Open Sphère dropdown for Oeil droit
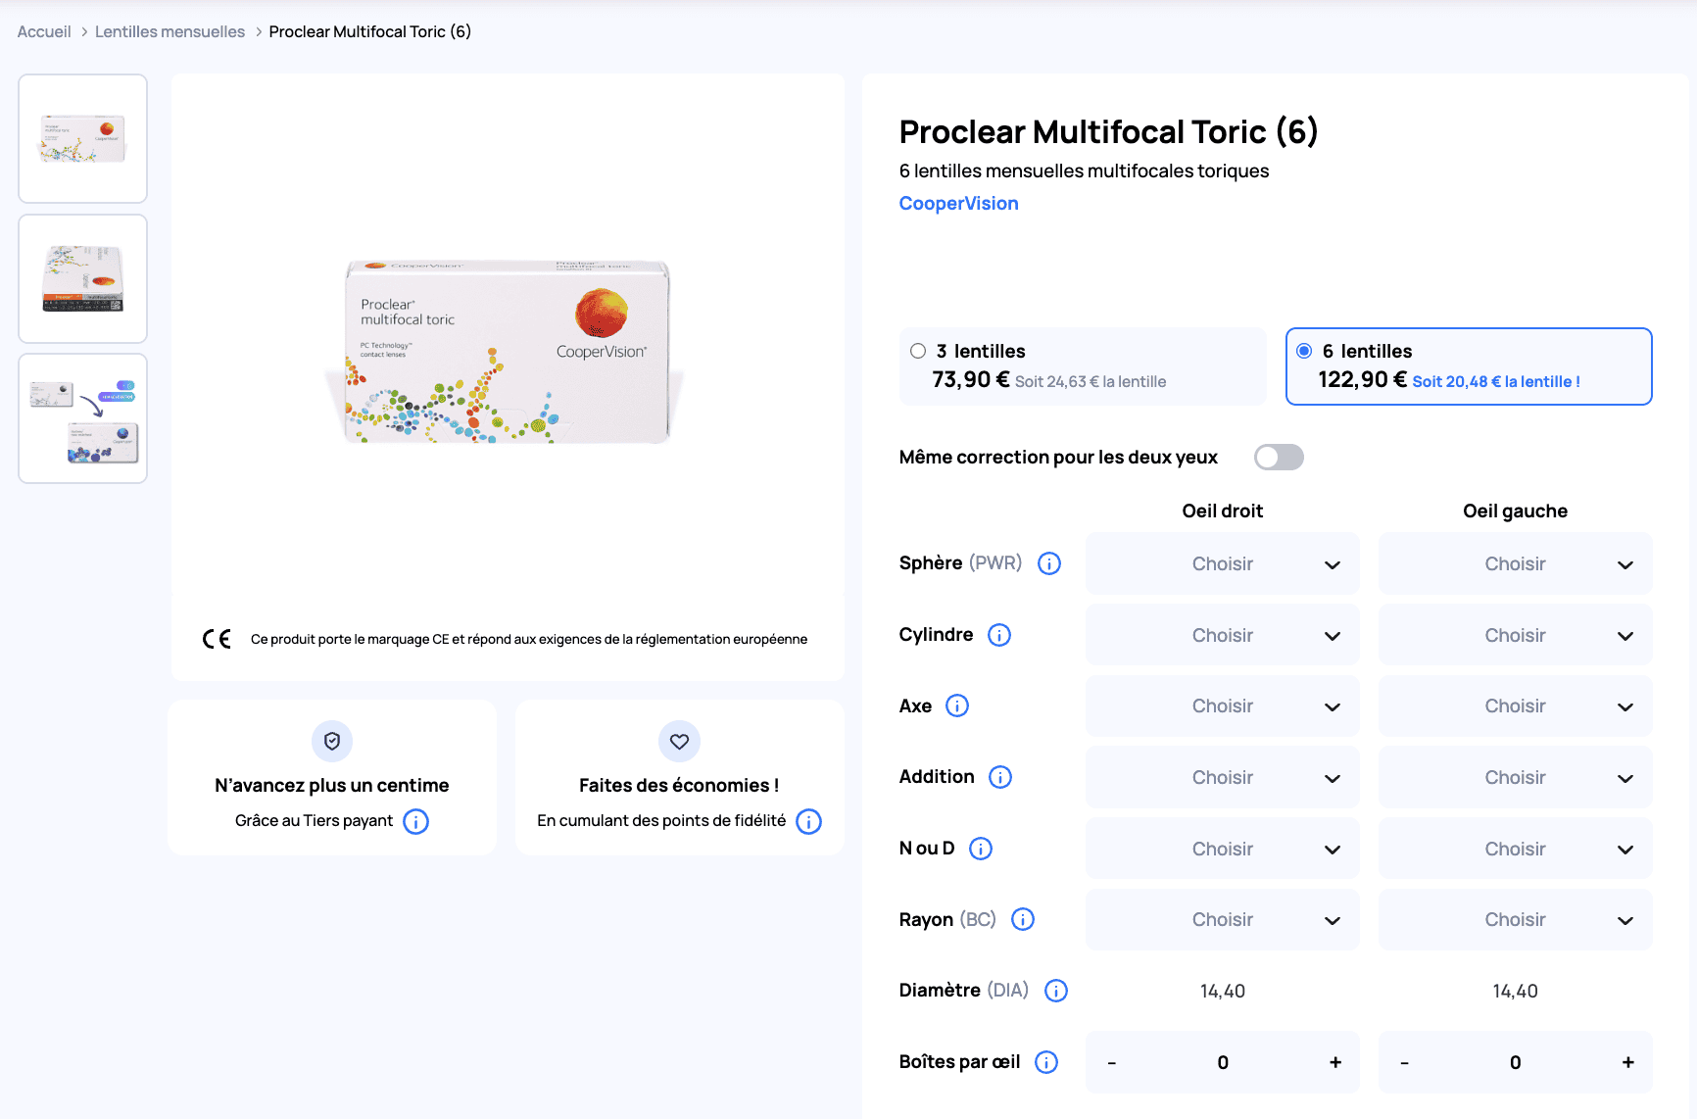The image size is (1697, 1119). coord(1223,563)
